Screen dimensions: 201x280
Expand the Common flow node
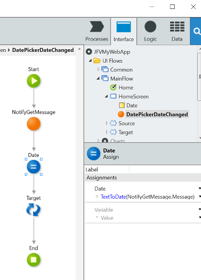tap(98, 69)
